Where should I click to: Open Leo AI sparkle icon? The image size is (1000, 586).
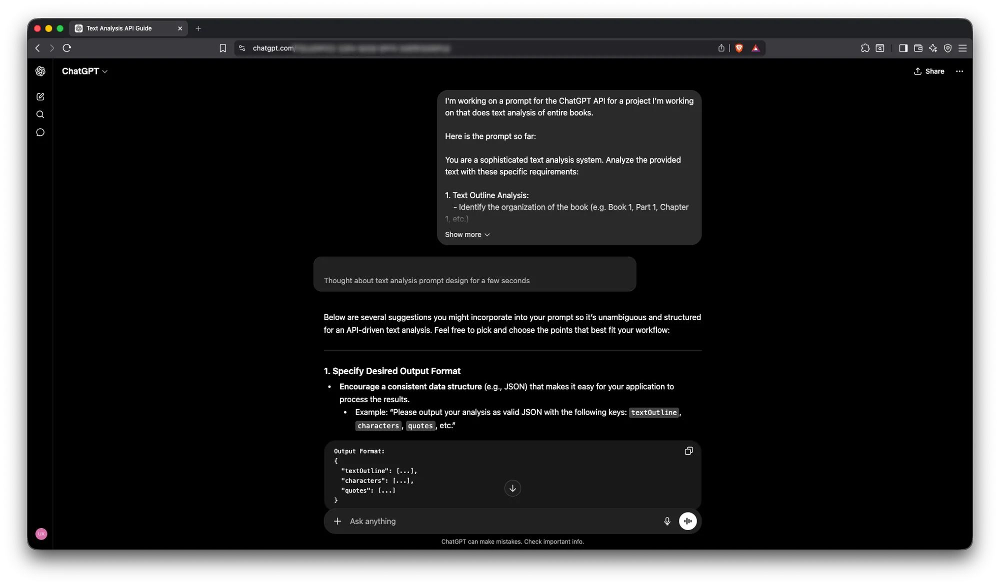(x=933, y=48)
